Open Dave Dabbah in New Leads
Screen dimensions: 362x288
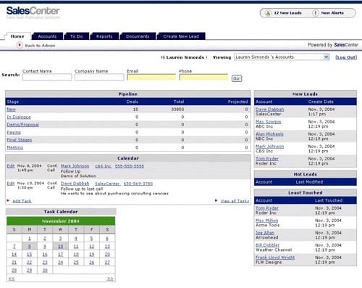[270, 110]
